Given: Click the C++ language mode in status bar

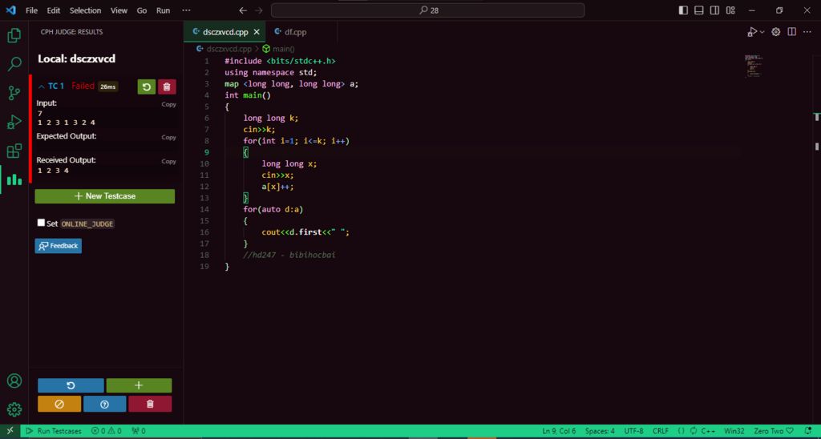Looking at the screenshot, I should (709, 431).
